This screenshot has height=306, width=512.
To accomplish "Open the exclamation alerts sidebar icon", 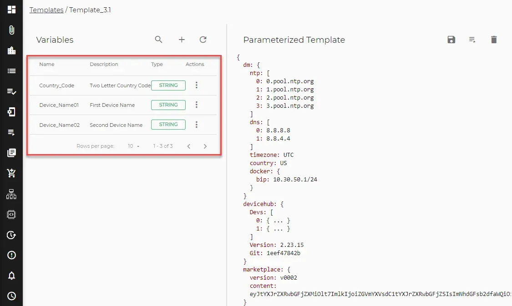I will pos(11,255).
